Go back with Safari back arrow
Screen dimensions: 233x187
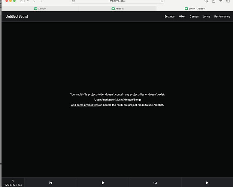[x=34, y=1]
